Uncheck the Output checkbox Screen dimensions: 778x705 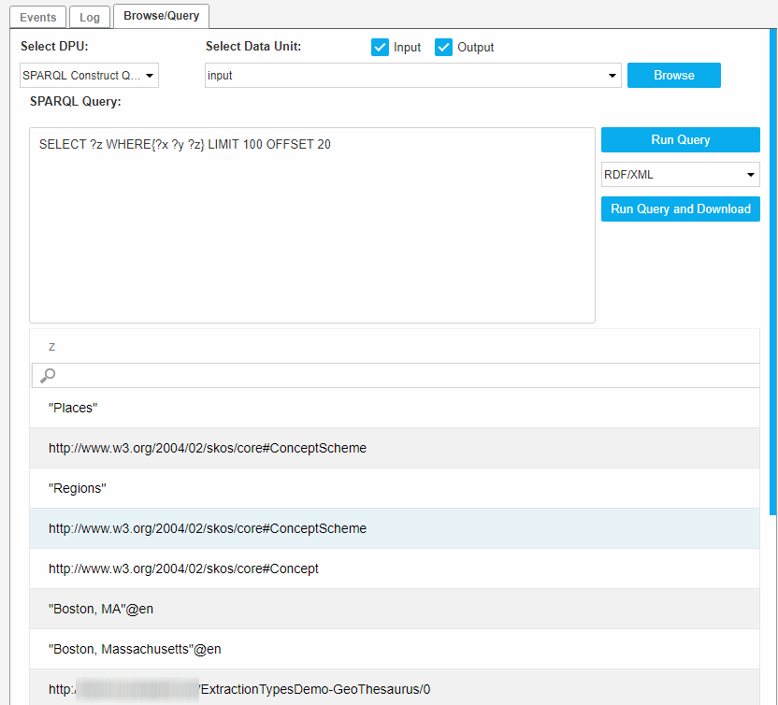coord(443,48)
